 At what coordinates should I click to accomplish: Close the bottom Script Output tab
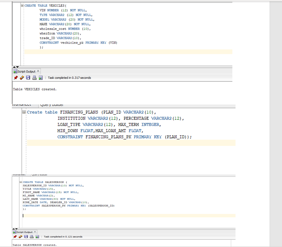point(35,232)
